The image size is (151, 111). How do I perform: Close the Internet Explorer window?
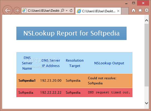[143, 3]
